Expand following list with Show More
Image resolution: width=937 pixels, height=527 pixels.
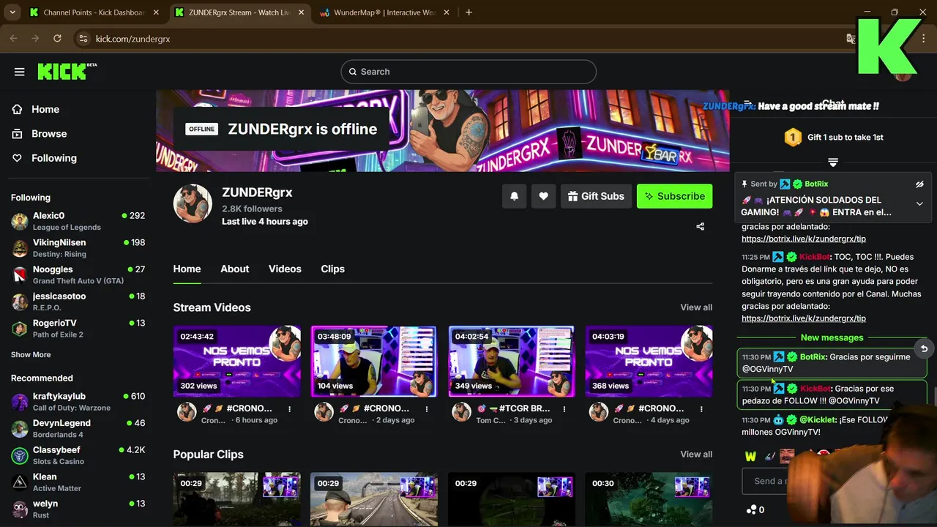(x=31, y=354)
